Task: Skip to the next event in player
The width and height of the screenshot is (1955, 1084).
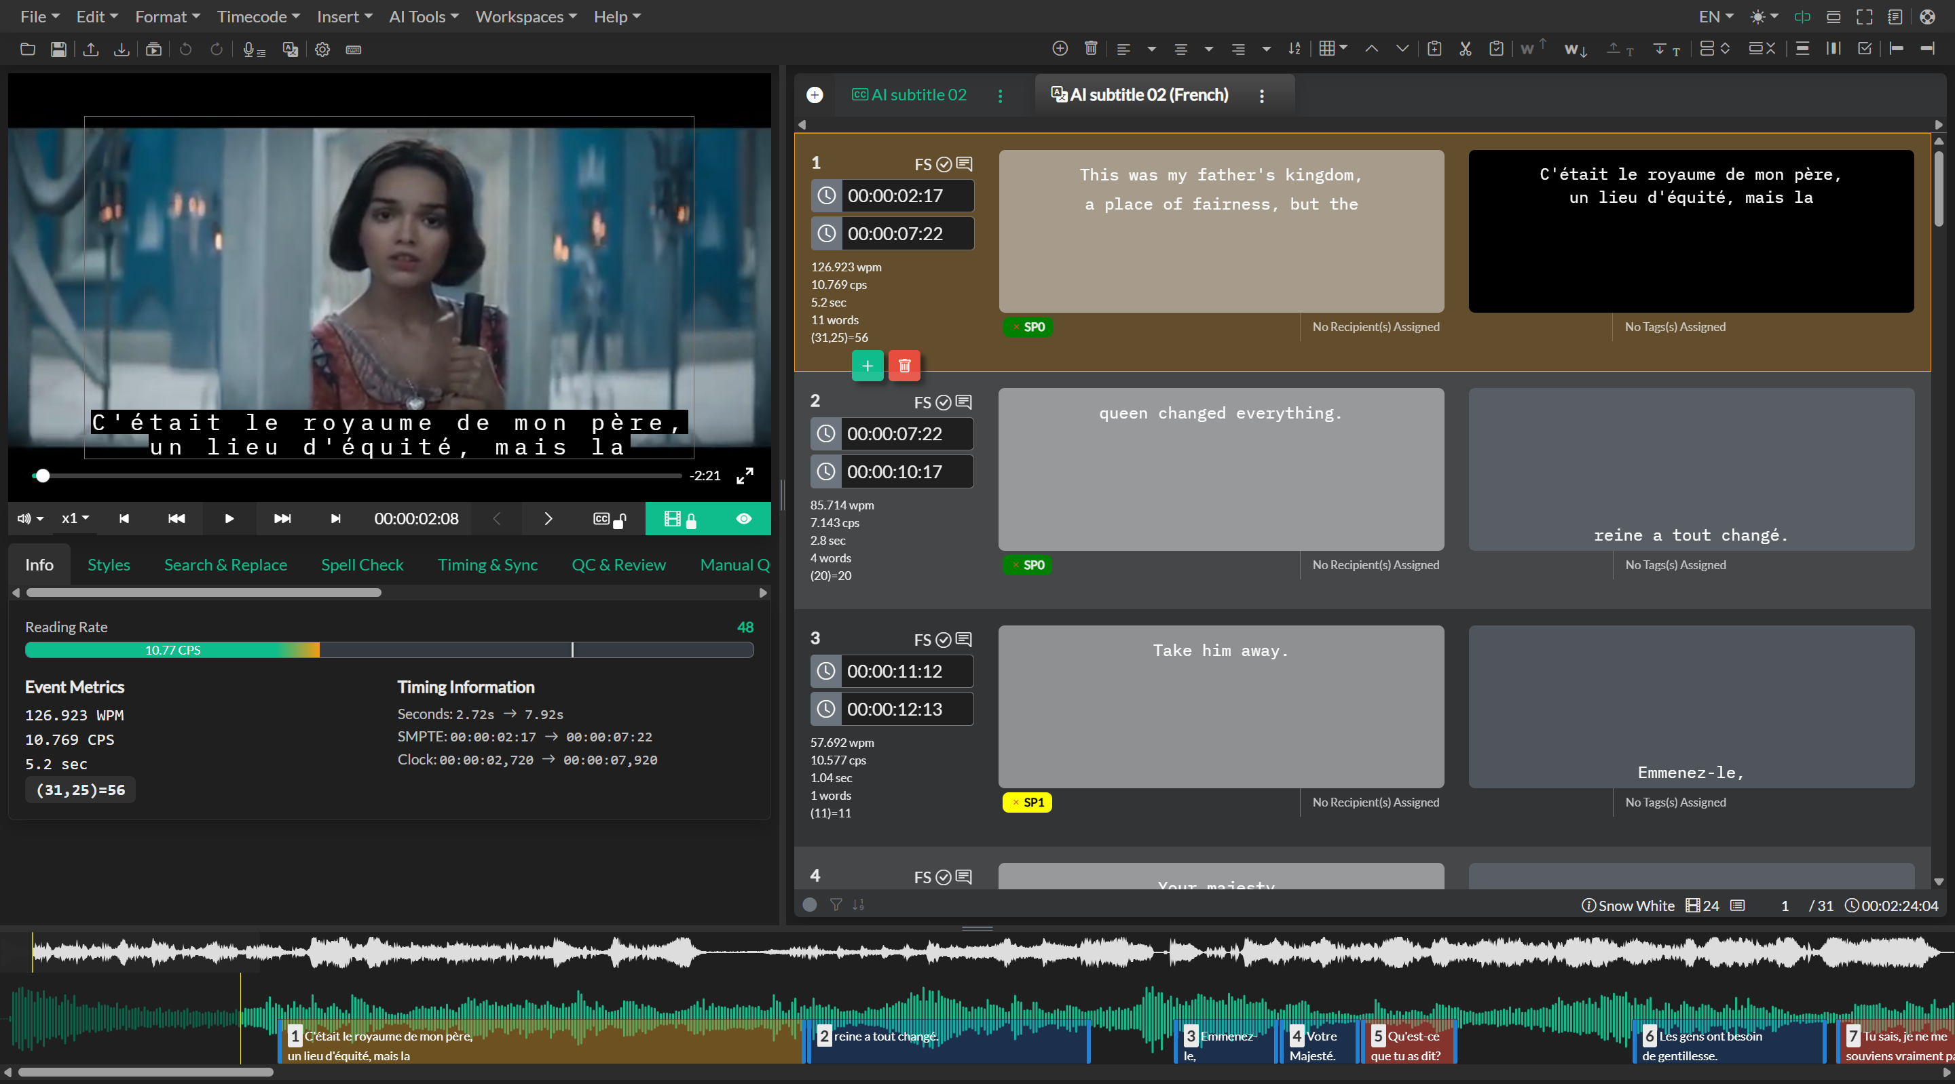Action: (335, 519)
